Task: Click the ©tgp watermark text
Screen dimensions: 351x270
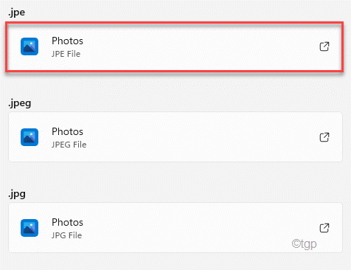Action: tap(304, 244)
